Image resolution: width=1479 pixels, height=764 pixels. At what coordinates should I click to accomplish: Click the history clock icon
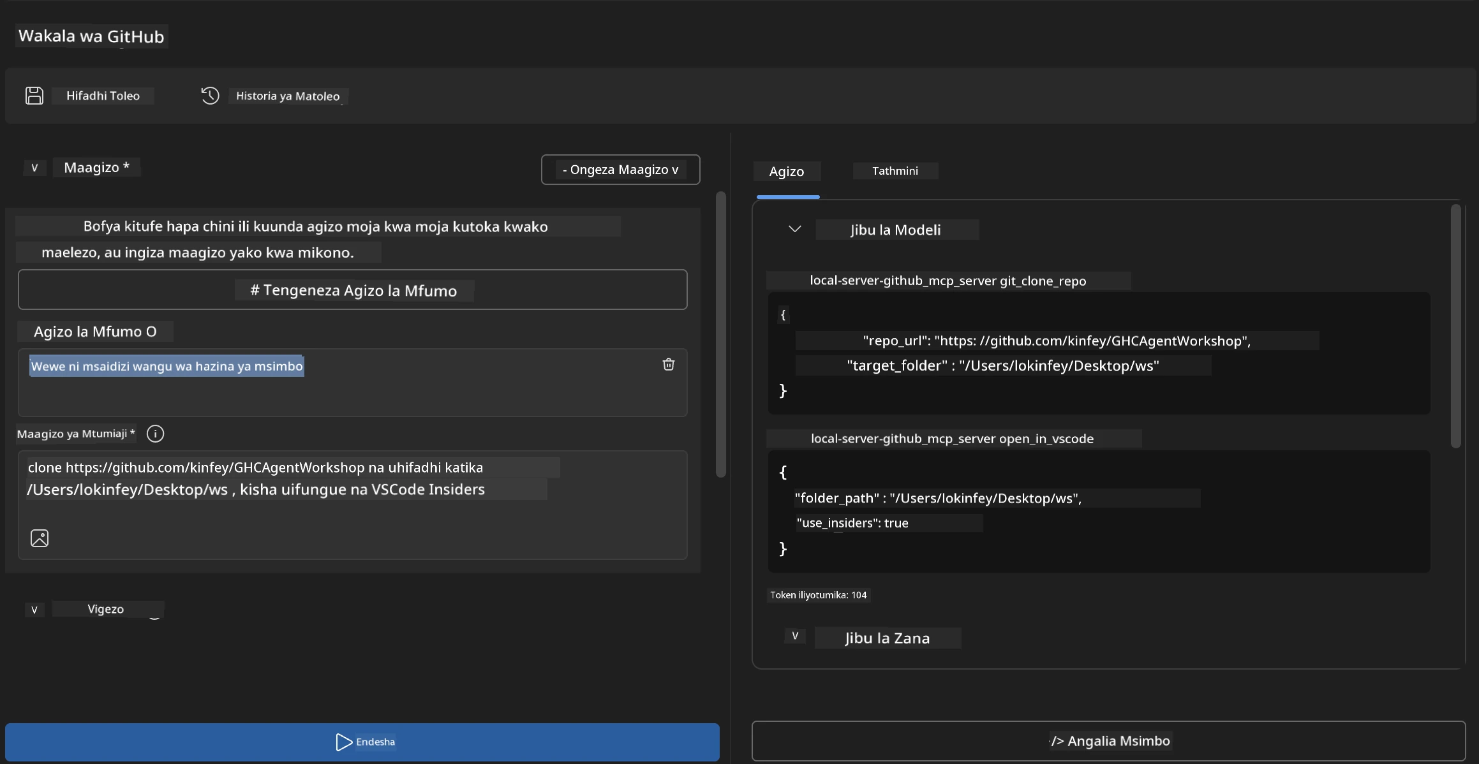tap(210, 96)
